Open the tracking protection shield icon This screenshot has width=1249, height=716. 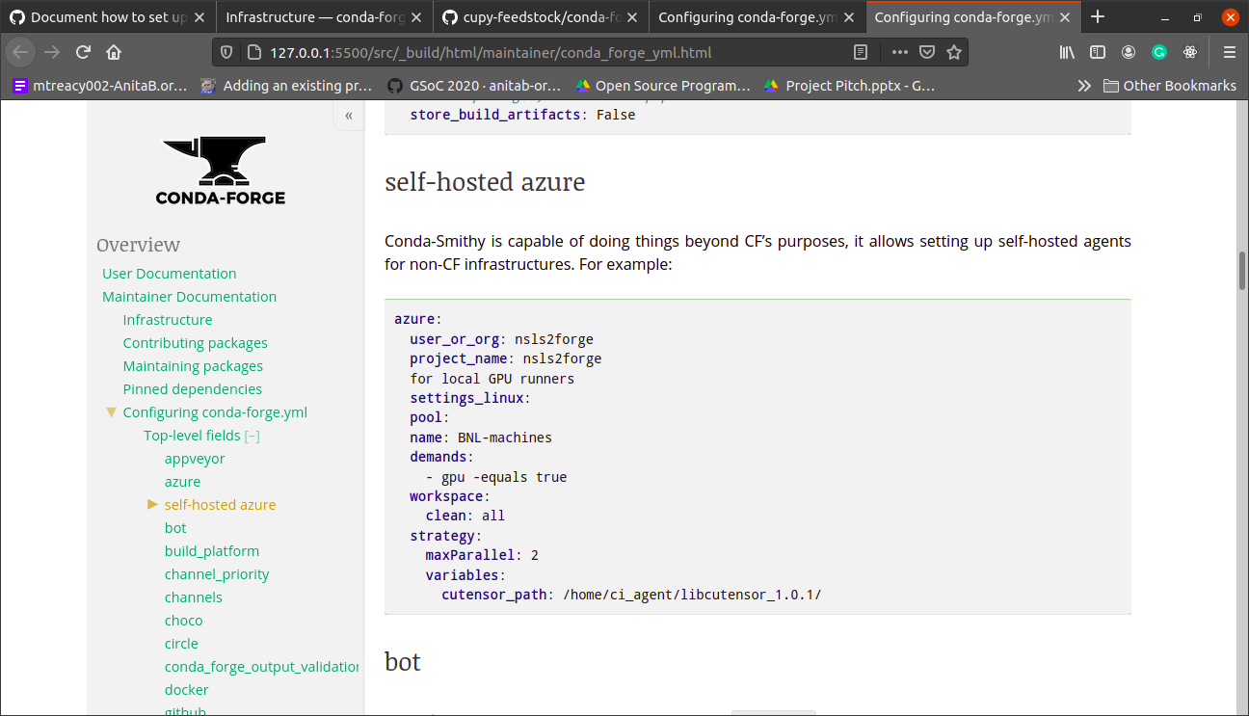226,52
